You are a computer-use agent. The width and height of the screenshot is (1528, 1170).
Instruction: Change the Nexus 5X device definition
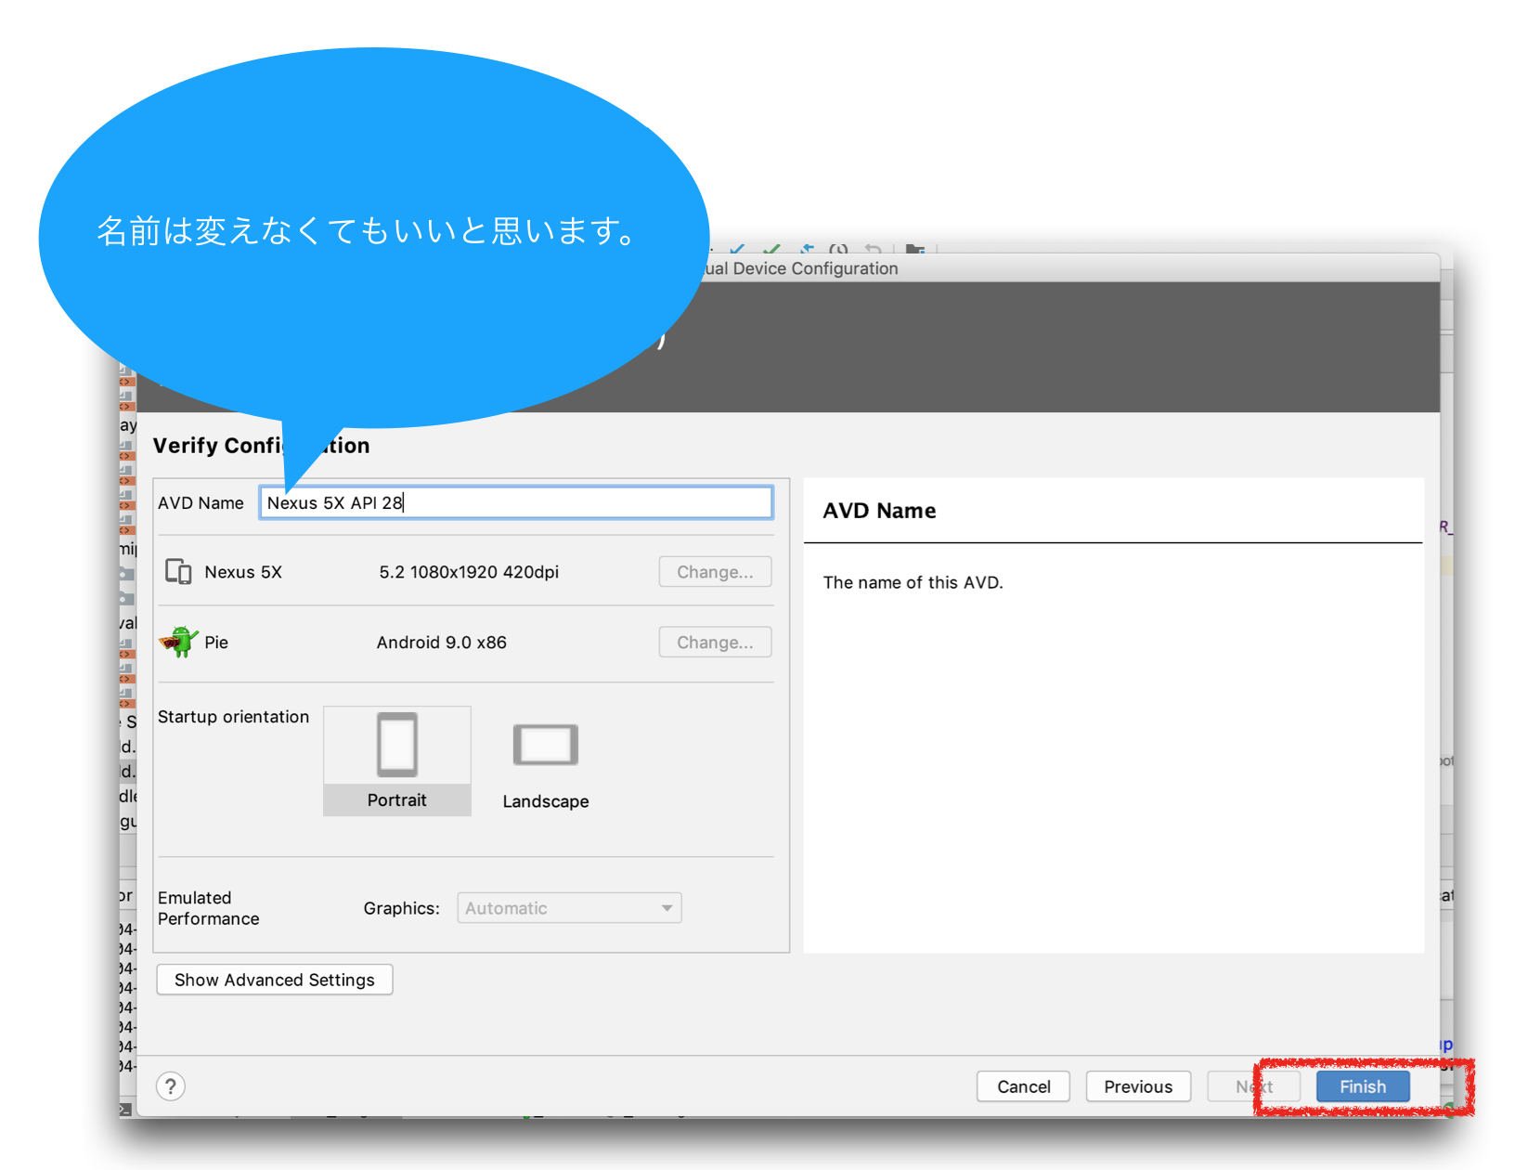(x=715, y=572)
